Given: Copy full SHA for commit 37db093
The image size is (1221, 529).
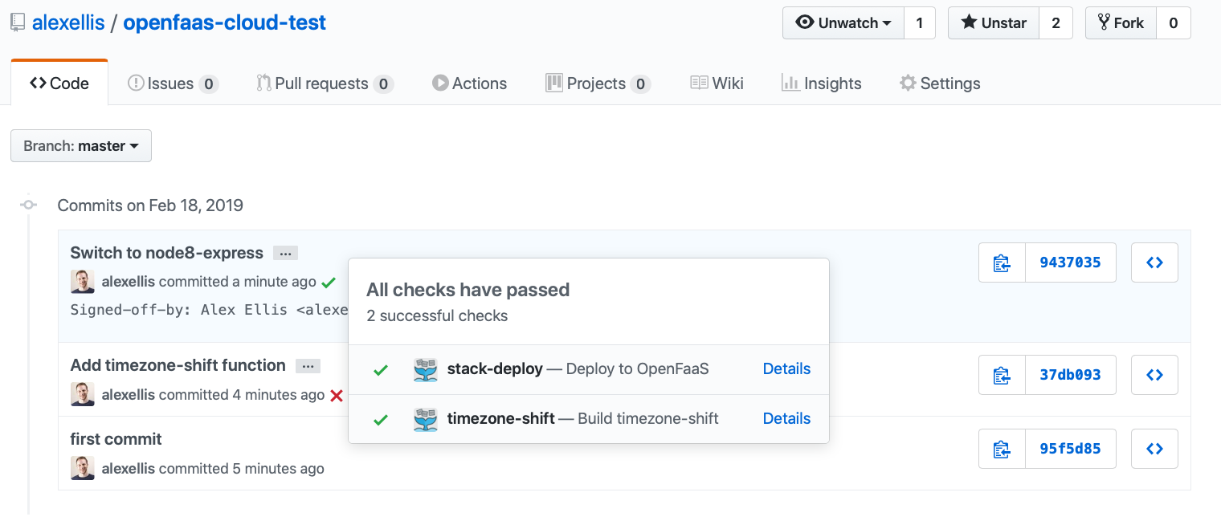Looking at the screenshot, I should 1002,375.
